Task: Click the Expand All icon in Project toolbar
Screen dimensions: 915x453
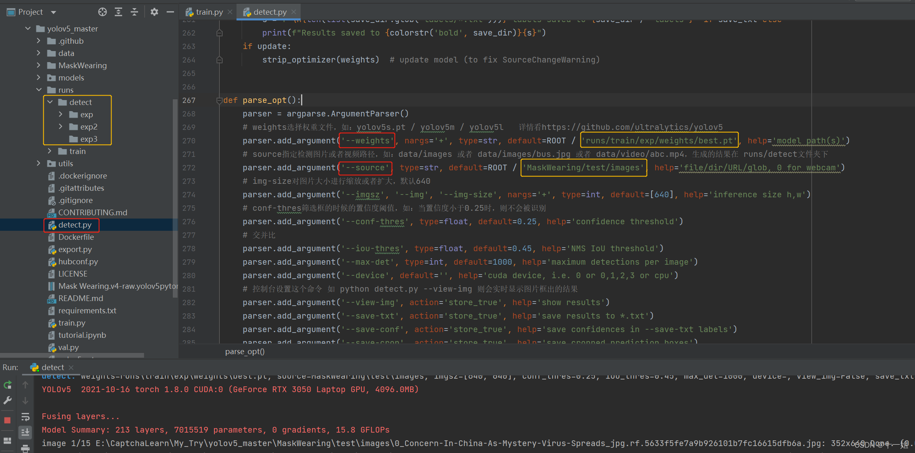Action: pyautogui.click(x=118, y=12)
